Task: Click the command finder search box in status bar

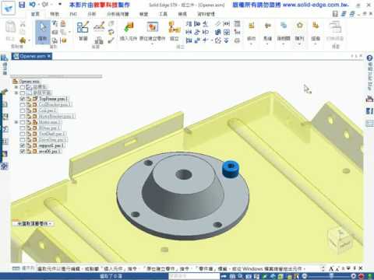Action: pos(193,276)
